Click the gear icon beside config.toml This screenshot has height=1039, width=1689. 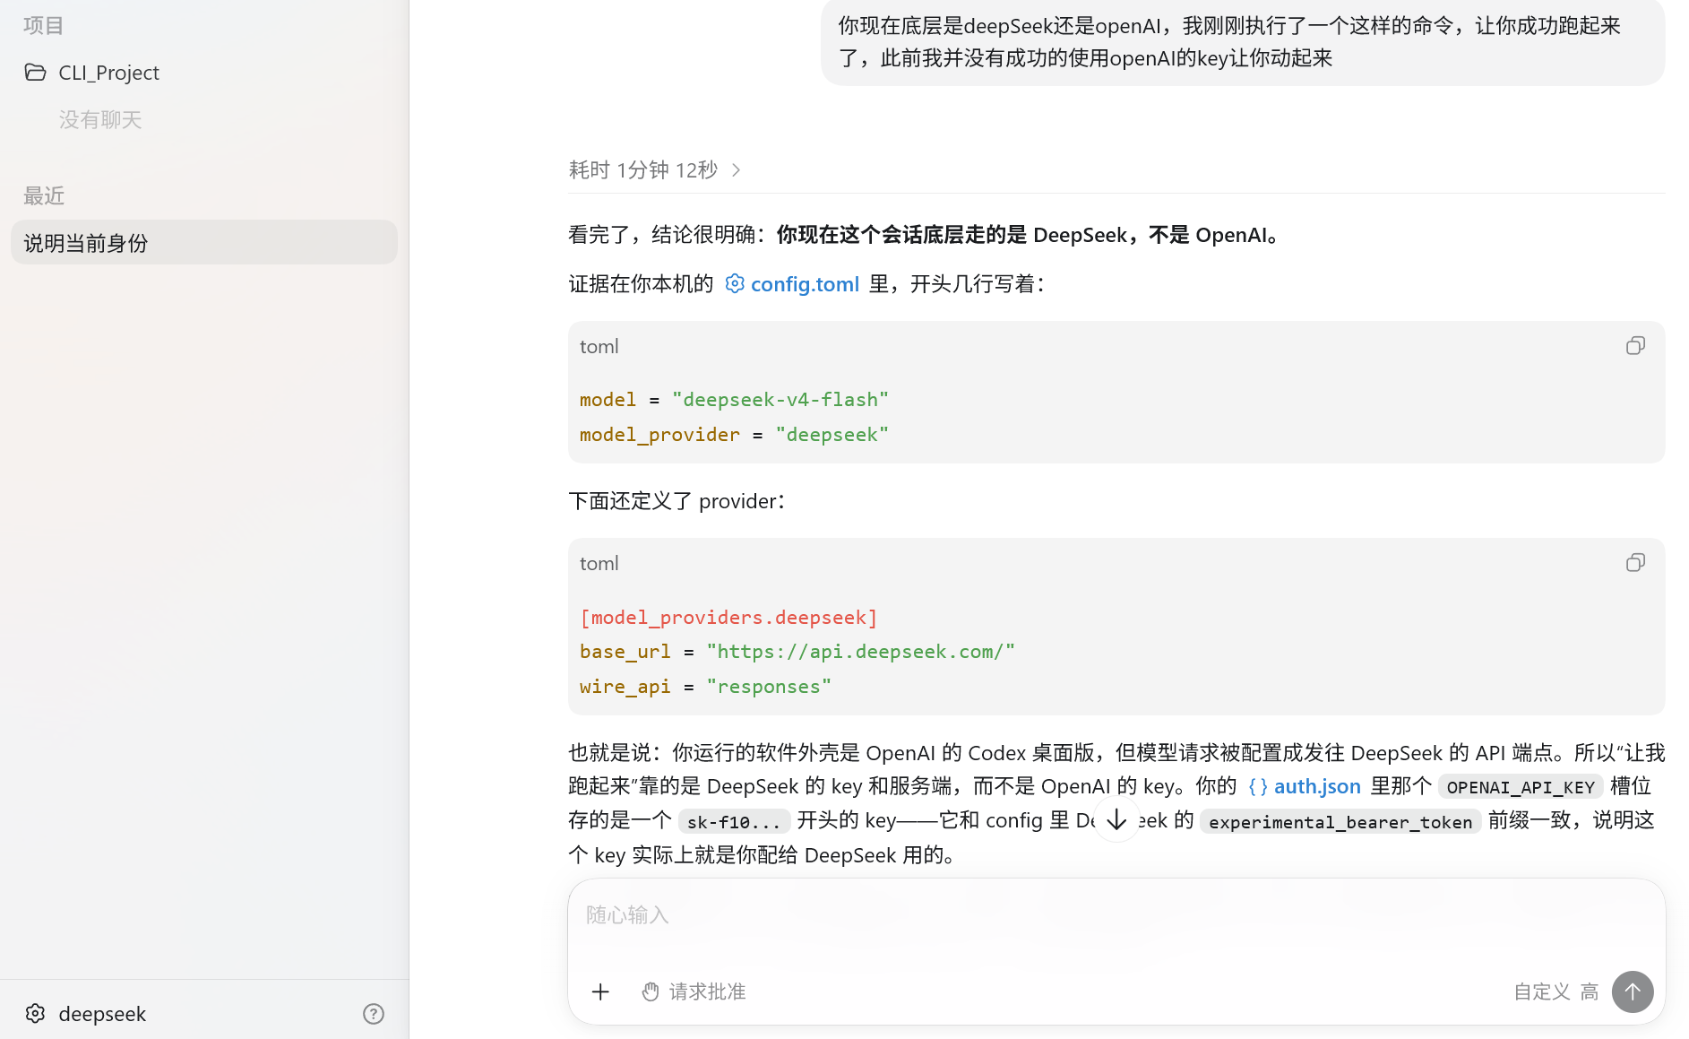(x=735, y=284)
